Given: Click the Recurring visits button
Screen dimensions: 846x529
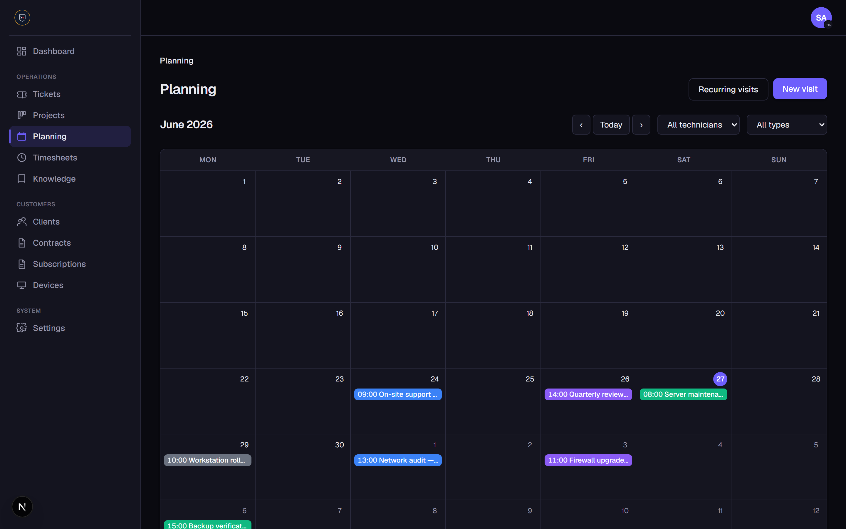Looking at the screenshot, I should [x=728, y=89].
